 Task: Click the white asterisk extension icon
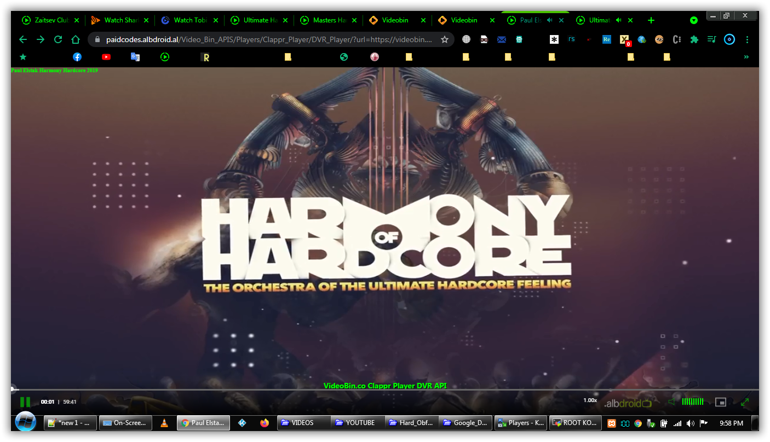click(x=555, y=39)
